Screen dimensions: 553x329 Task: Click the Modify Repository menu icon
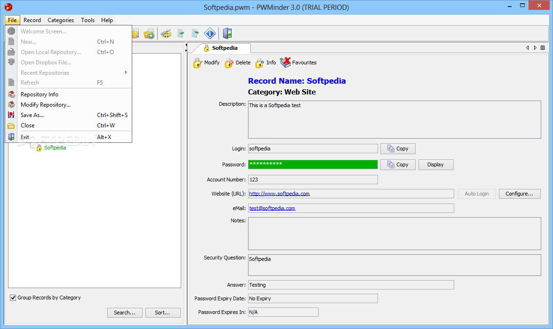pyautogui.click(x=11, y=105)
